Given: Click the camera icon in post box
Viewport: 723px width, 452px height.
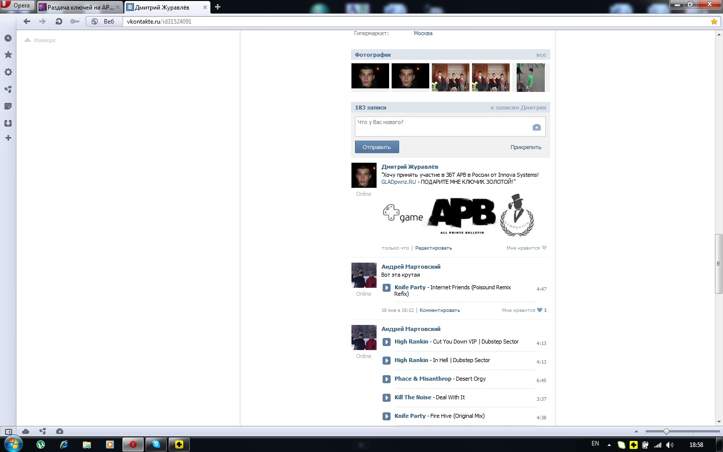Looking at the screenshot, I should tap(536, 128).
